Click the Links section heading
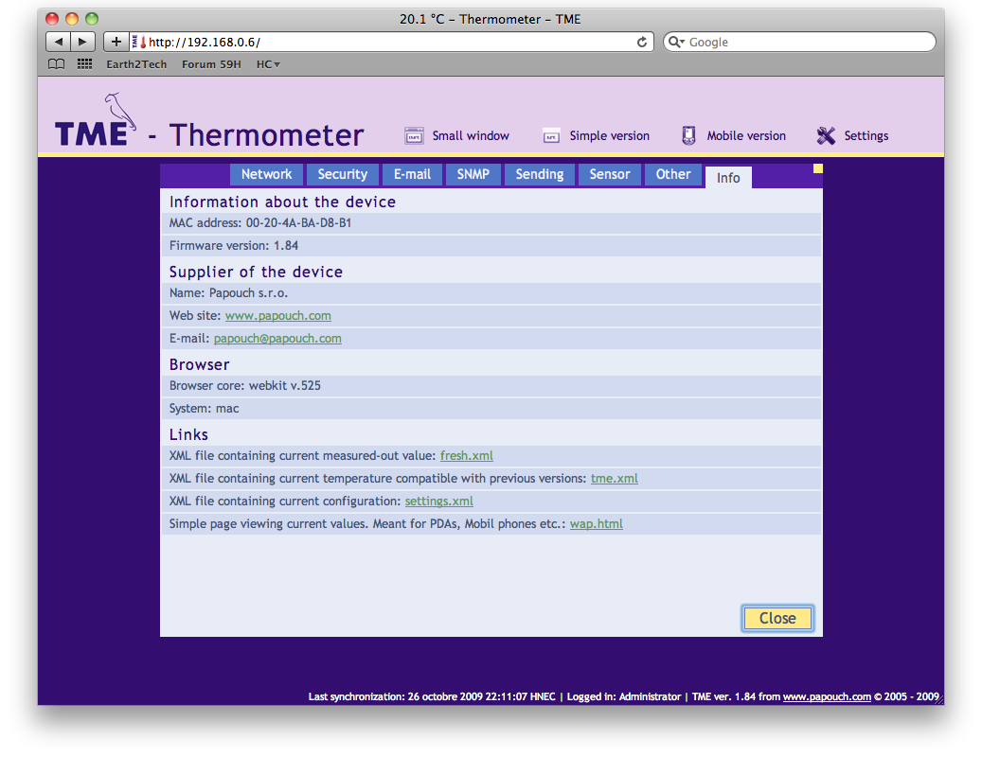This screenshot has height=757, width=982. tap(188, 435)
